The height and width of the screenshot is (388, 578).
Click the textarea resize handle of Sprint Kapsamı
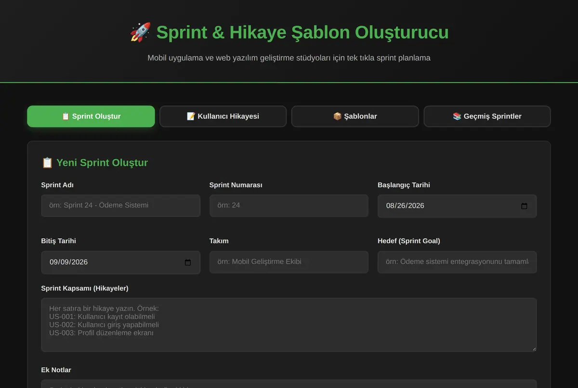533,349
